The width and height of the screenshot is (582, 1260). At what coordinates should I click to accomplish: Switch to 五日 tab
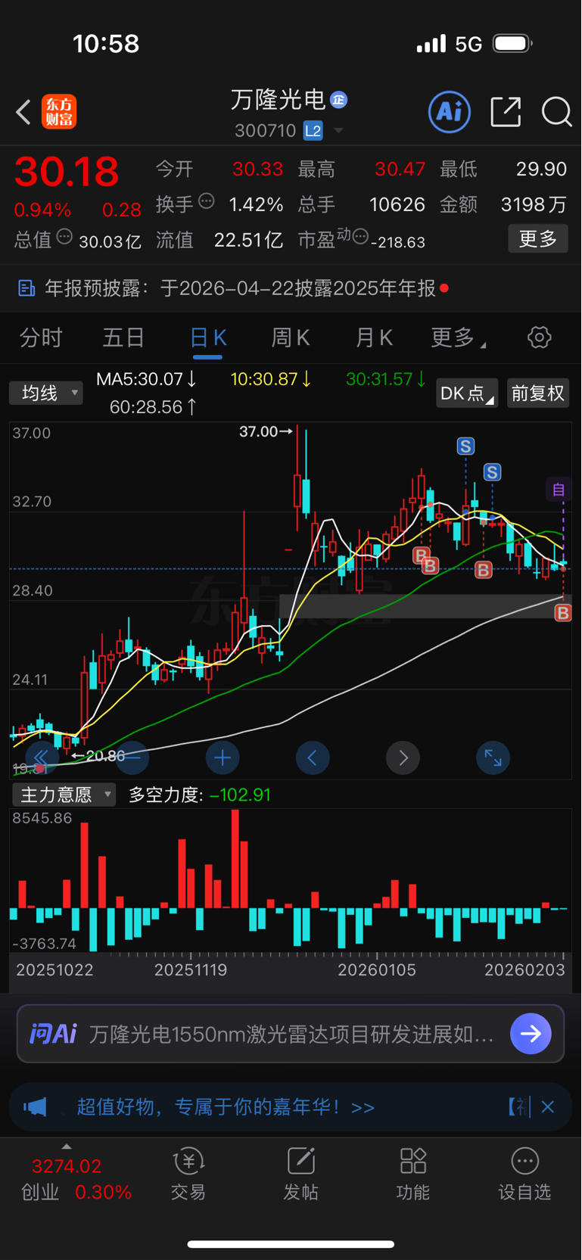pos(123,338)
